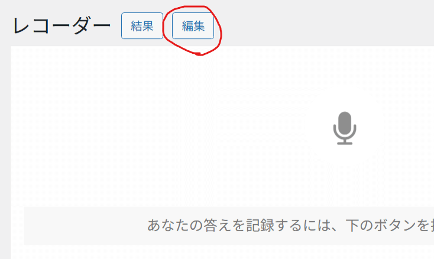Click the microphone's stand base
434x259 pixels.
click(345, 143)
